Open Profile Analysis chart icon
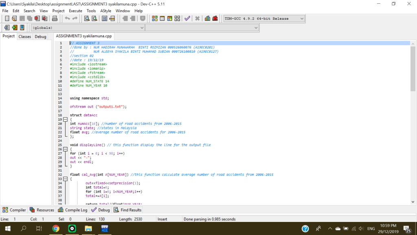Screen dimensions: 417x235 tap(208, 18)
